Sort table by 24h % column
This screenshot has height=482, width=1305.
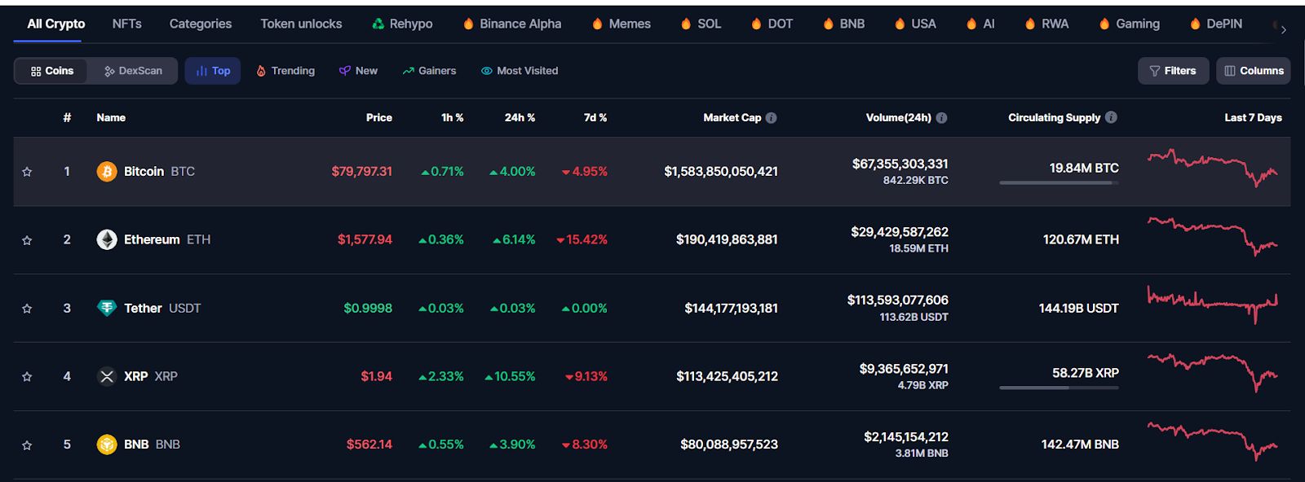coord(520,118)
